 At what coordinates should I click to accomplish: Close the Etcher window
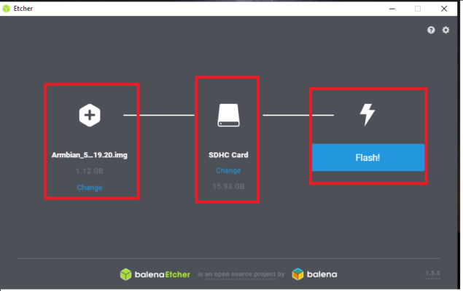click(x=445, y=8)
